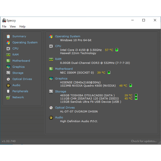Click the Storage hard drive icon in sidebar

click(x=8, y=73)
